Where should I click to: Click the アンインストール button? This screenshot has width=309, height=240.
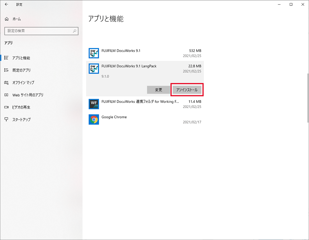187,90
